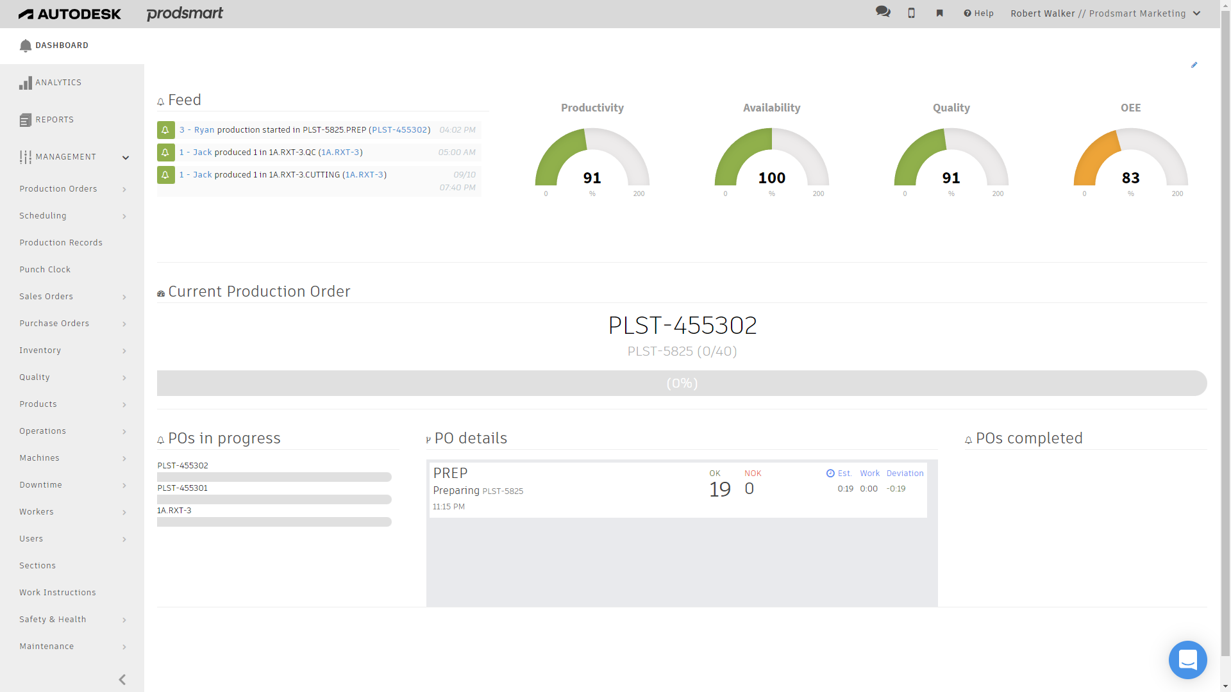Click the Dashboard bell icon

pos(26,45)
